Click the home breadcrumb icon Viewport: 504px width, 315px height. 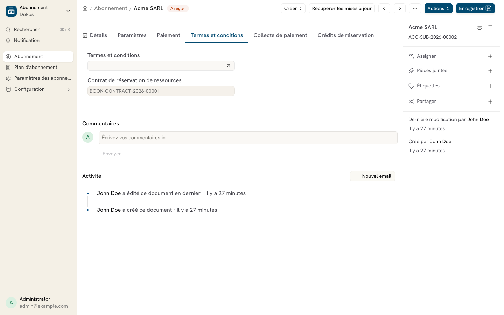[85, 8]
